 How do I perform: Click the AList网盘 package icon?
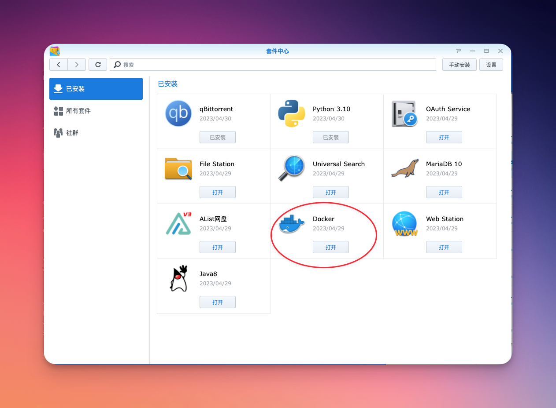point(178,223)
